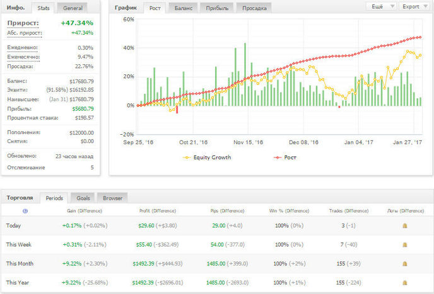Image resolution: width=434 pixels, height=294 pixels.
Task: Click the +47.34% growth value
Action: point(77,23)
